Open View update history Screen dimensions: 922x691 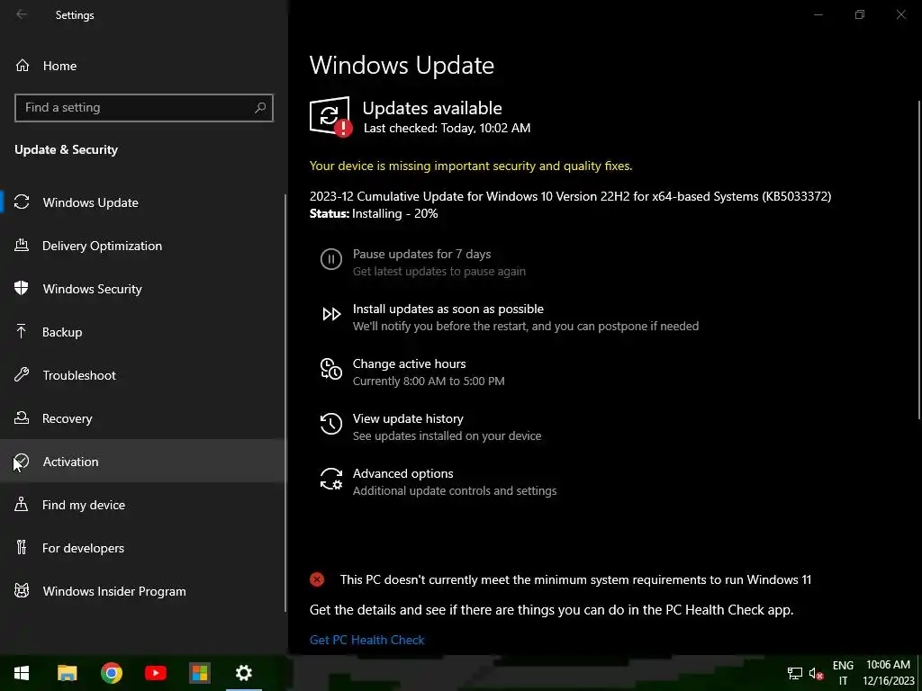tap(431, 426)
